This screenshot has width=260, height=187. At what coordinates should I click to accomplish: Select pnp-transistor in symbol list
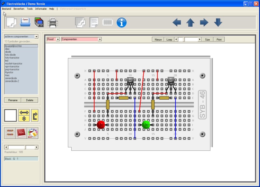click(21, 69)
